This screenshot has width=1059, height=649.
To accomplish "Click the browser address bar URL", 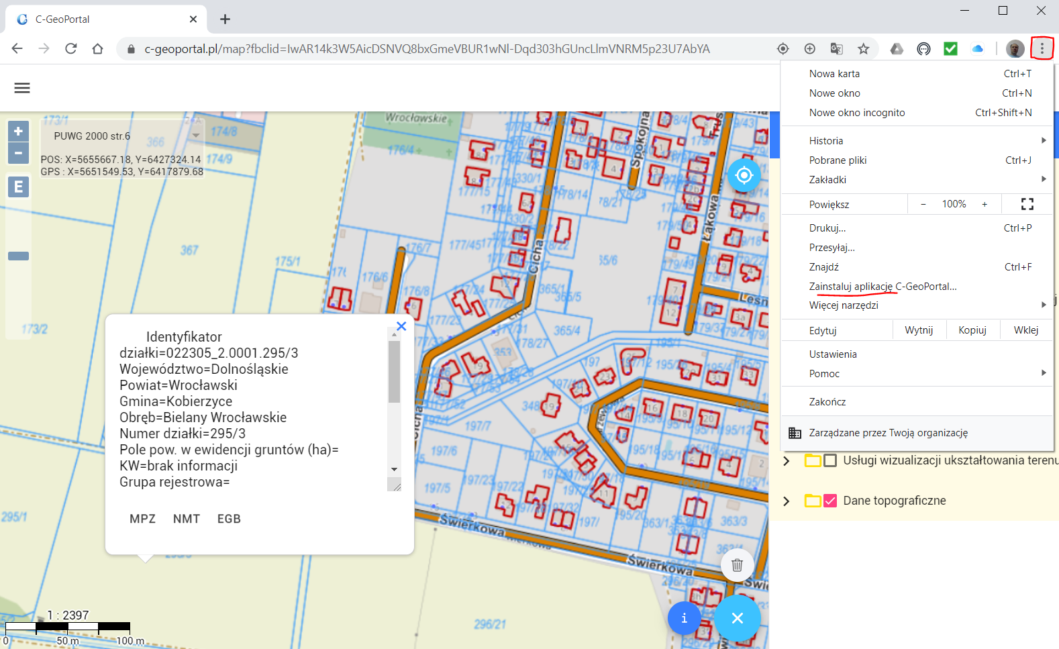I will (x=427, y=48).
